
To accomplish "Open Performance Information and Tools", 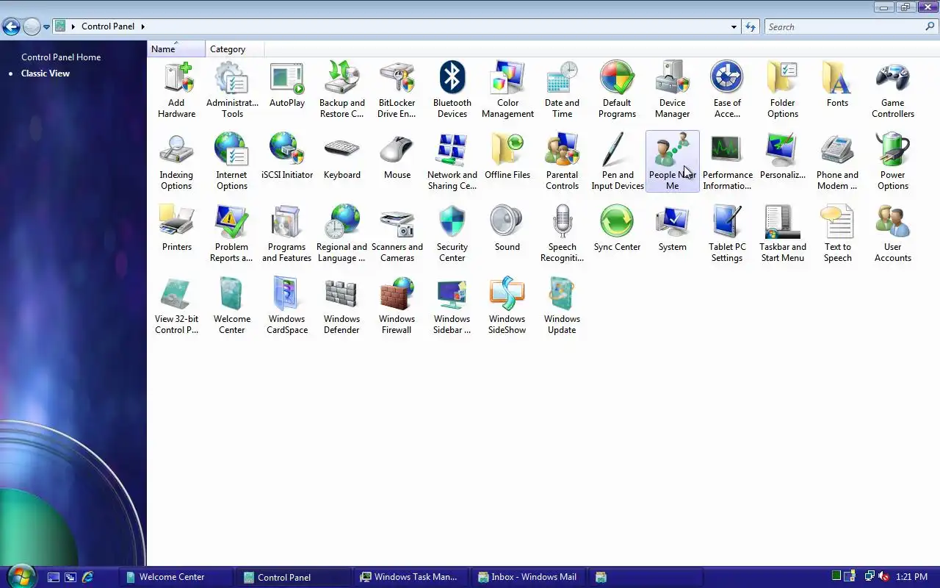I will (x=728, y=162).
